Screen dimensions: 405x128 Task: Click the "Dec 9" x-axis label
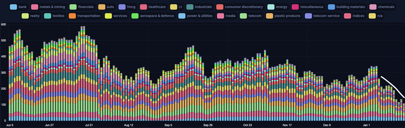[327, 125]
